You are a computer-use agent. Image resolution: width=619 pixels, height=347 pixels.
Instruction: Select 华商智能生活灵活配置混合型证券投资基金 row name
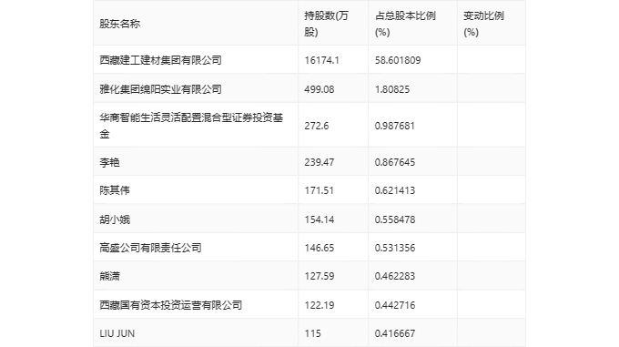pos(191,126)
